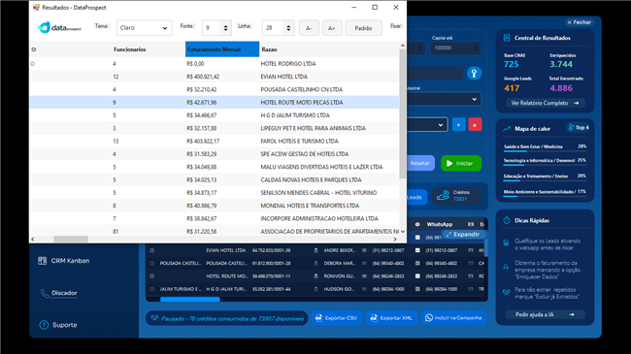
Task: Toggle checkbox of JALIM TURISMO row in main grid
Action: (151, 289)
